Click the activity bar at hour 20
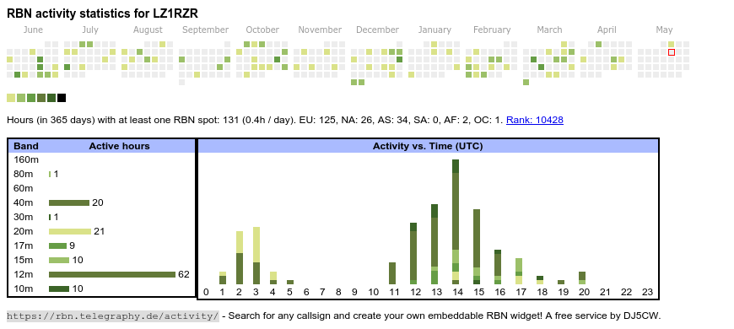This screenshot has width=734, height=329. coord(582,278)
